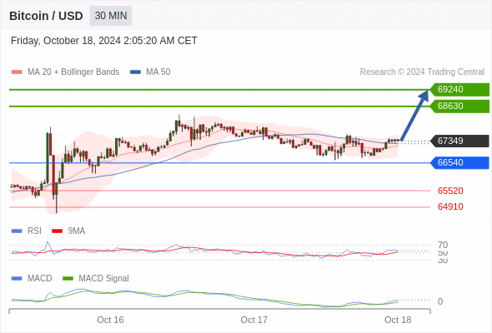
Task: Select the 68630 green resistance tag
Action: [459, 107]
